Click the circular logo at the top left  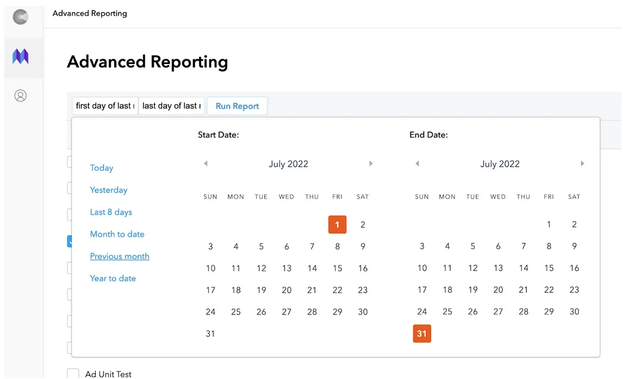[x=22, y=17]
